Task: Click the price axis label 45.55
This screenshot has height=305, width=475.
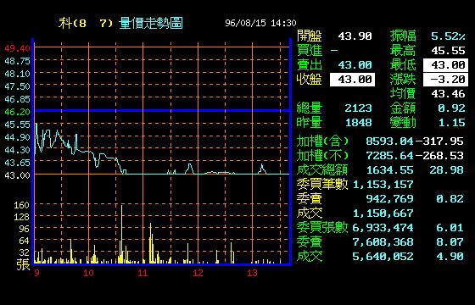Action: [x=17, y=125]
